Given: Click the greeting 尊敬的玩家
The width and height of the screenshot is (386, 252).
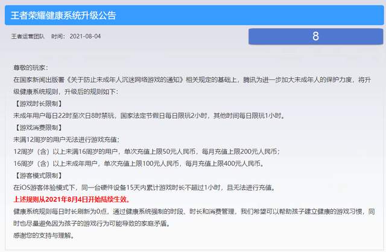Looking at the screenshot, I should (x=31, y=68).
